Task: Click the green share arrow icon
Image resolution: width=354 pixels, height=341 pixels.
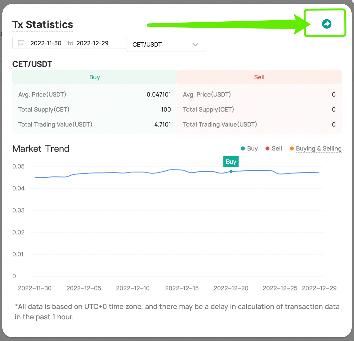Action: click(326, 24)
